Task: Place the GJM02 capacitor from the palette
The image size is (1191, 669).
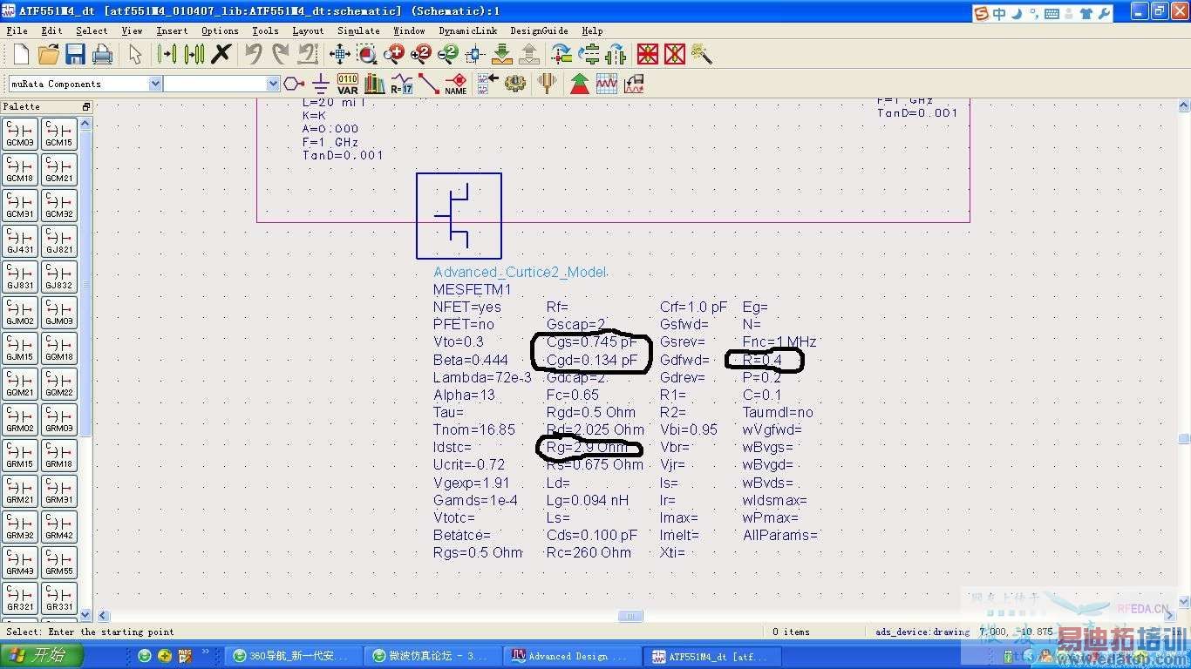Action: (x=20, y=313)
